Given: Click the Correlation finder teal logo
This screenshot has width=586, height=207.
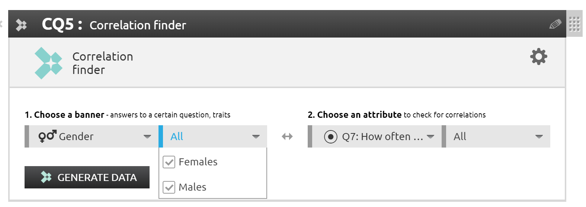Looking at the screenshot, I should (48, 63).
